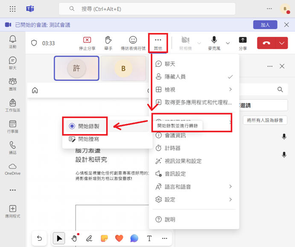
Task: Open the Meeting info (會議資訊) menu item
Action: pos(175,136)
